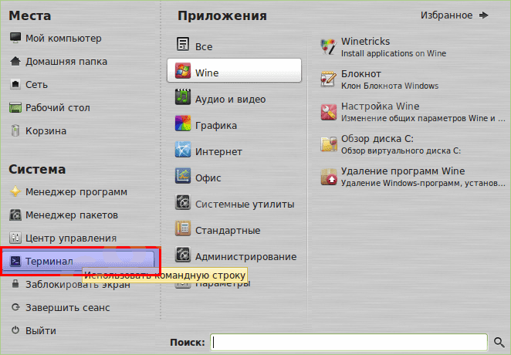Image resolution: width=511 pixels, height=355 pixels.
Task: Click the Центр управления icon
Action: coord(15,238)
